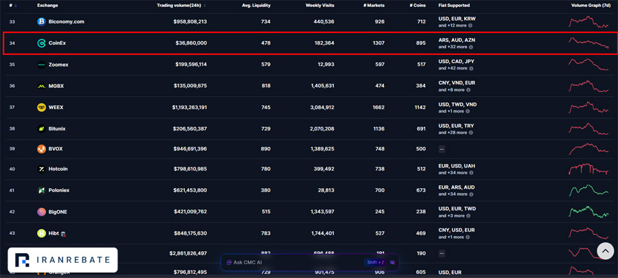Click the 'USD, CAD, JPY' fiat text
618x278 pixels.
pos(457,61)
